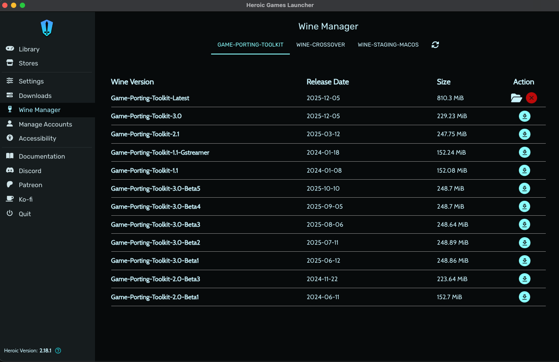The width and height of the screenshot is (559, 362).
Task: Click the Action column header
Action: click(x=523, y=82)
